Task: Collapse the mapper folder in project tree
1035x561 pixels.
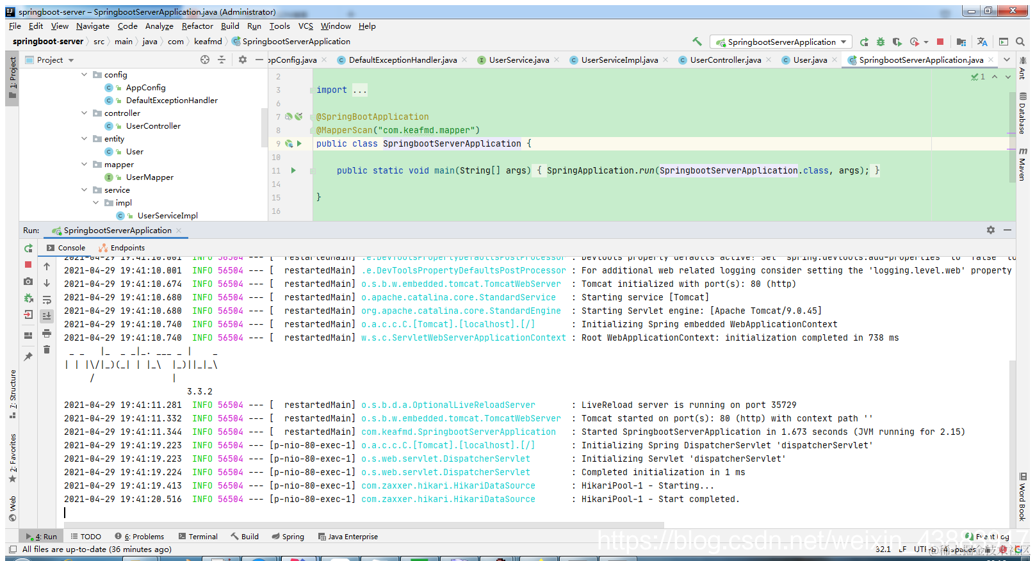Action: click(x=85, y=165)
